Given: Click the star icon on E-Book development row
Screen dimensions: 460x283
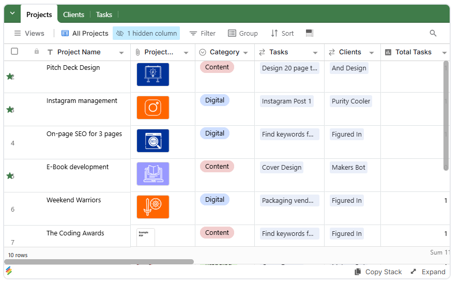Looking at the screenshot, I should [10, 176].
